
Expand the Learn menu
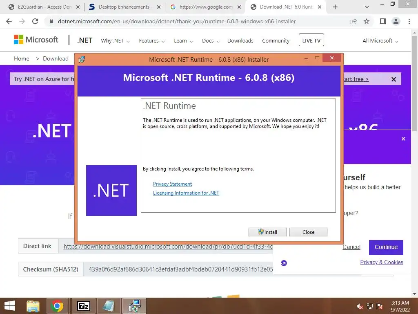tap(183, 41)
